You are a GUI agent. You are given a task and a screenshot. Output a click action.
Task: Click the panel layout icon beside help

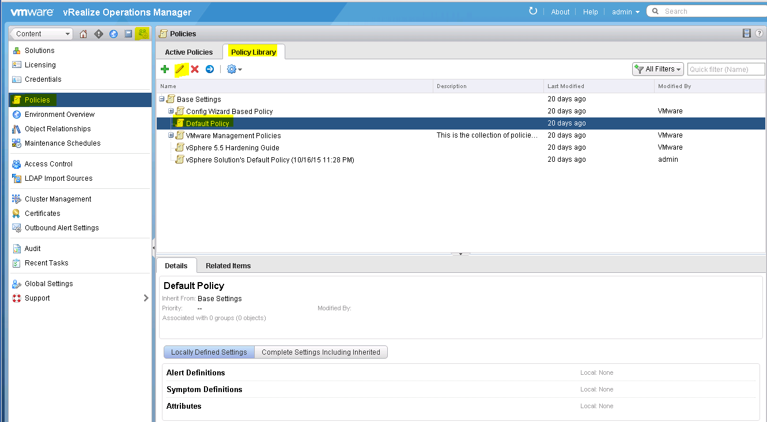[x=747, y=33]
